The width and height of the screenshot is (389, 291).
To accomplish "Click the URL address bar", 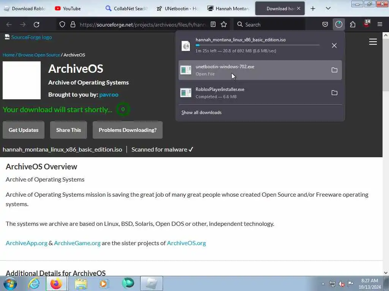I will [142, 25].
